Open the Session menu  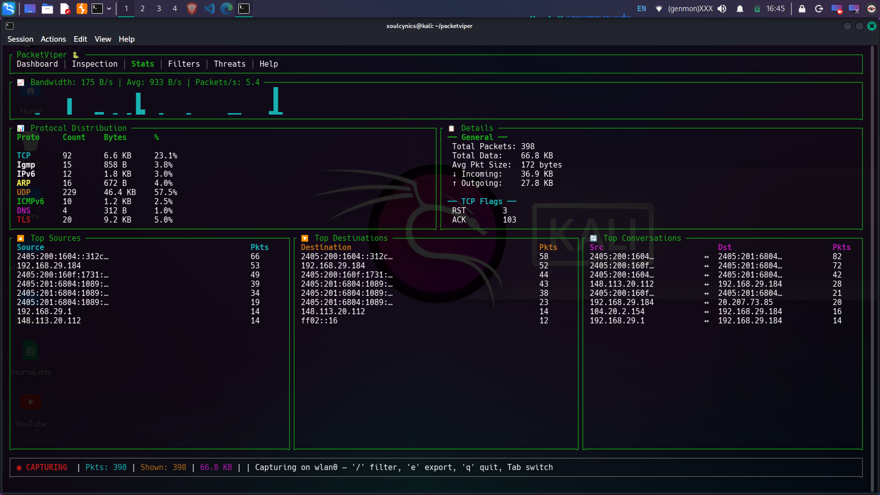[x=20, y=39]
